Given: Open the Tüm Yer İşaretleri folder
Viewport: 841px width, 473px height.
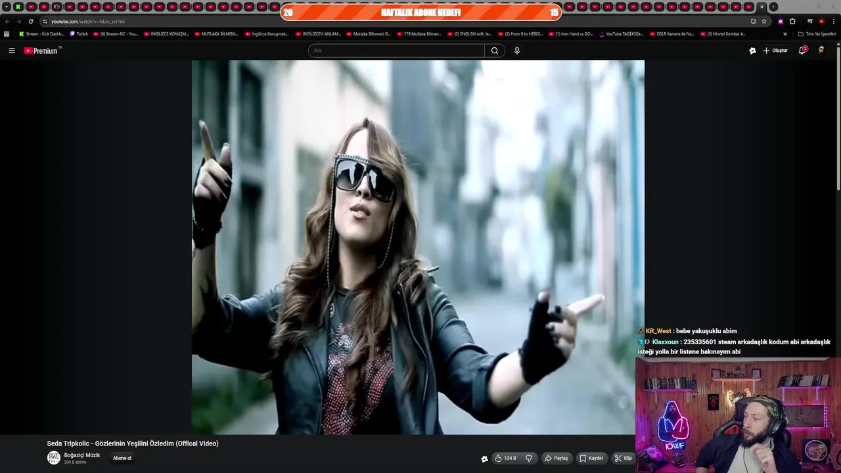Looking at the screenshot, I should 817,34.
